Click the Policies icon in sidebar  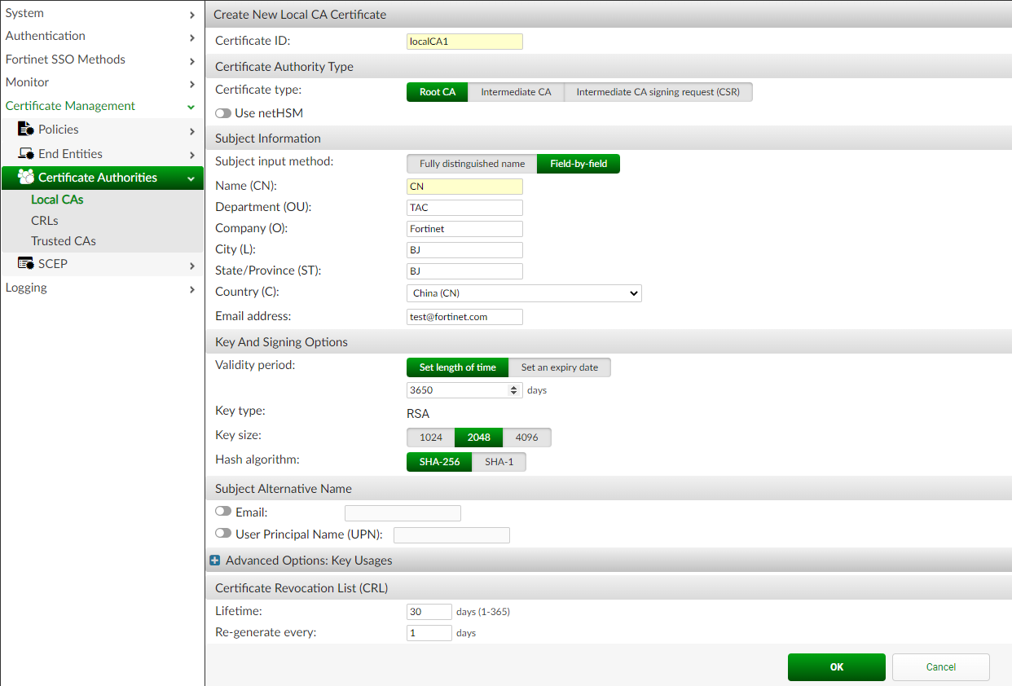click(25, 130)
